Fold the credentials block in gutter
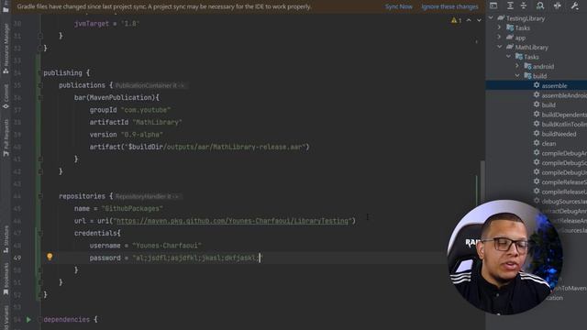The width and height of the screenshot is (587, 330). (x=40, y=233)
